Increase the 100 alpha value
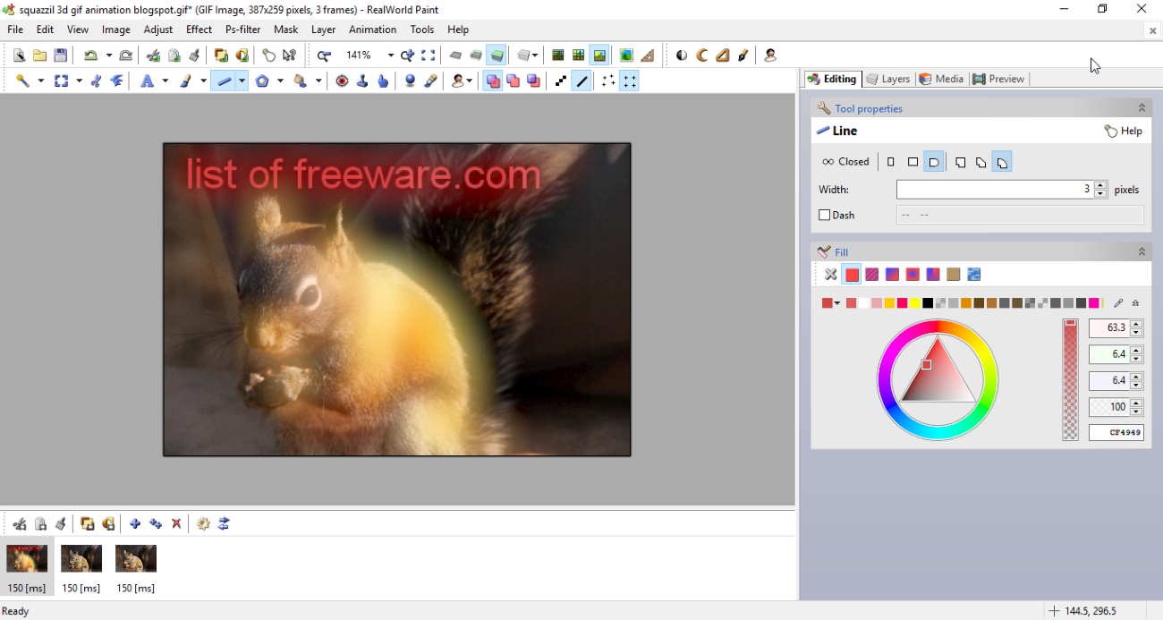 pyautogui.click(x=1136, y=403)
